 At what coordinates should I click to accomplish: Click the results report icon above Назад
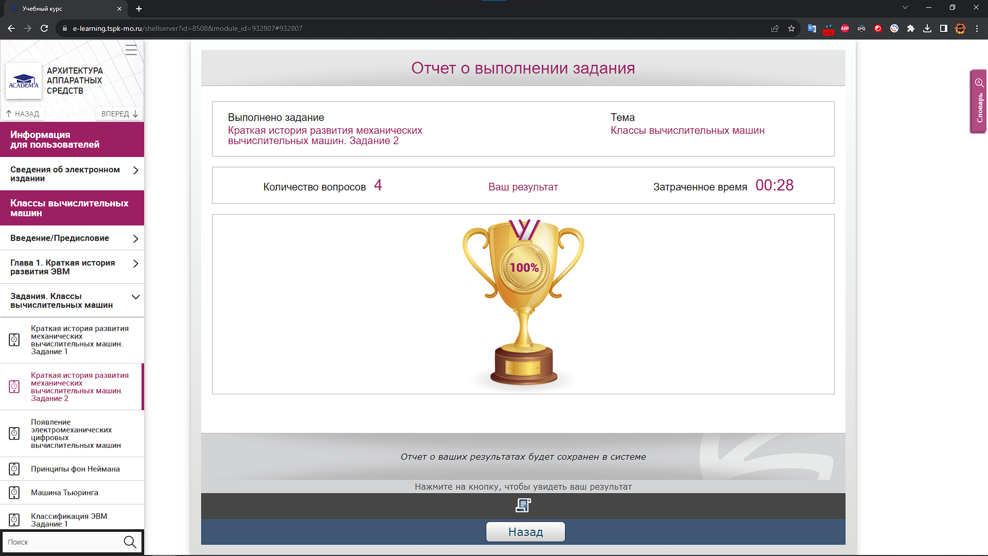523,506
